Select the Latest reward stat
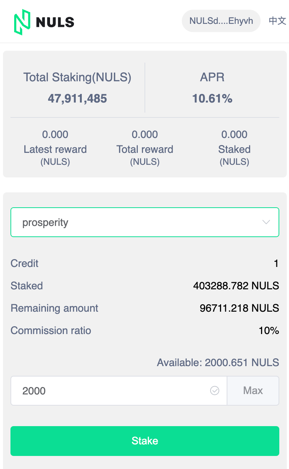Image resolution: width=289 pixels, height=469 pixels. [55, 148]
